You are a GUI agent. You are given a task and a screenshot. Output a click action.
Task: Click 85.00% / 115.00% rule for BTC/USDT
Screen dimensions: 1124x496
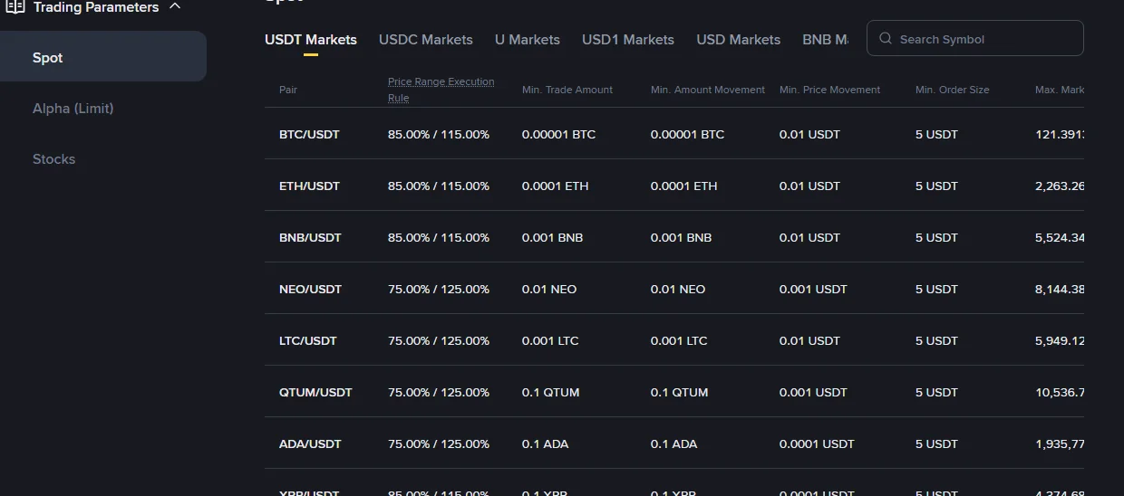pyautogui.click(x=439, y=134)
